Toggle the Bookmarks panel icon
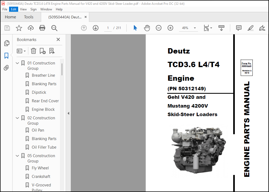 click(x=6, y=56)
